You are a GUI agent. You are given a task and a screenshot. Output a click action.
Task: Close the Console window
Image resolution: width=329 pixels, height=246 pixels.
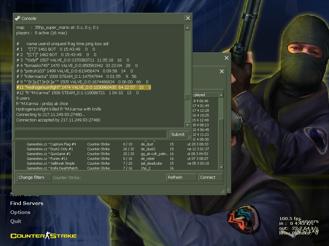click(188, 18)
